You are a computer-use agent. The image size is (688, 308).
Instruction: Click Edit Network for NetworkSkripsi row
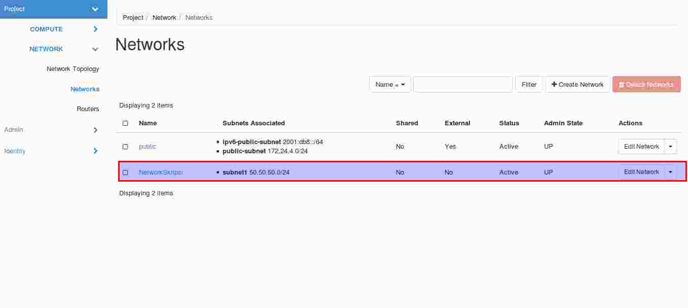click(x=641, y=172)
